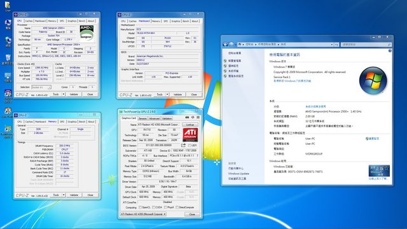Screen dimensions: 407x229
Task: Switch to Graphics tab in CPU-Z Mainboard window
Action: pyautogui.click(x=176, y=21)
